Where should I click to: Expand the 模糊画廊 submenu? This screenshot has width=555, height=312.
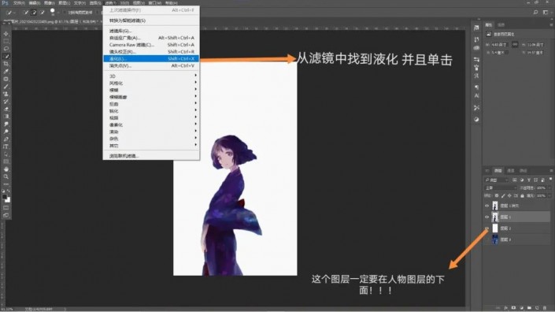click(151, 97)
